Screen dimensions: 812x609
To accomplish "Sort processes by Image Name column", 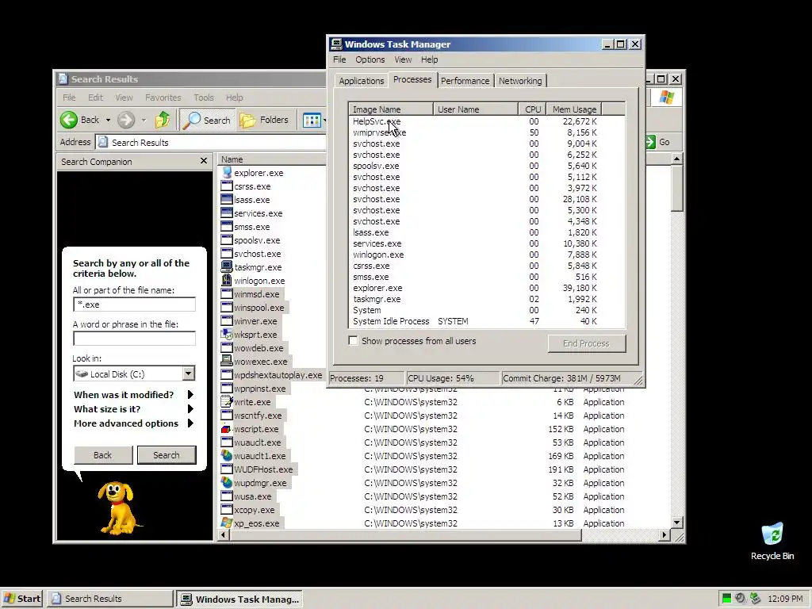I will [390, 109].
